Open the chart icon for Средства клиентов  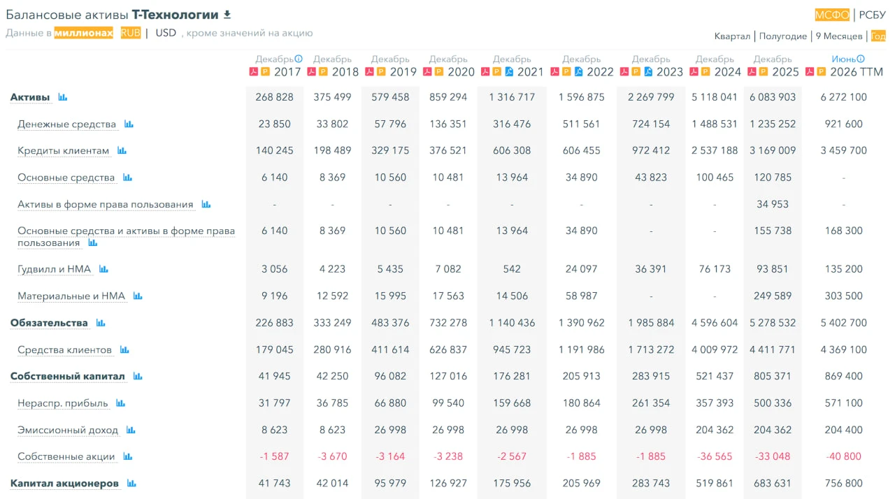tap(124, 349)
